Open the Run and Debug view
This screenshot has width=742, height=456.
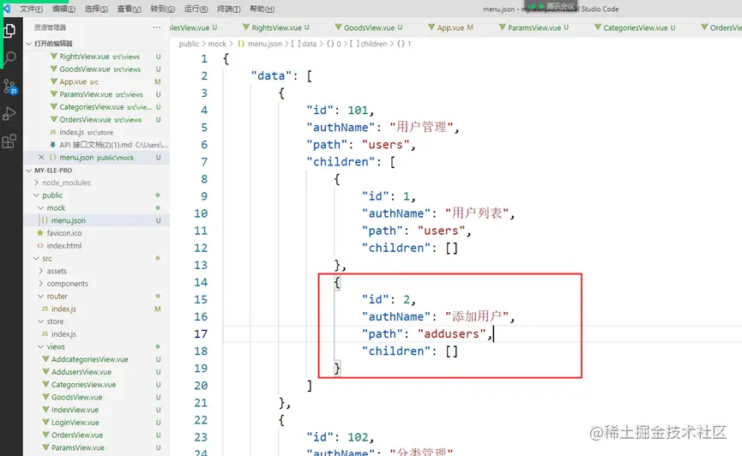pos(9,113)
